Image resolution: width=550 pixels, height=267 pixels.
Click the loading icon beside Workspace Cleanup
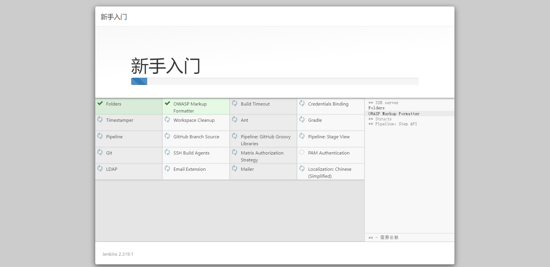167,119
